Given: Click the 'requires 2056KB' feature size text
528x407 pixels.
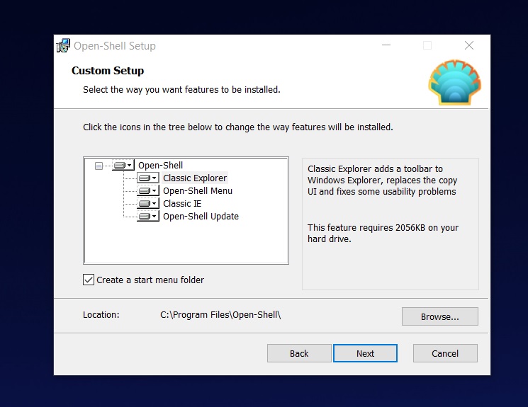Looking at the screenshot, I should [x=383, y=233].
